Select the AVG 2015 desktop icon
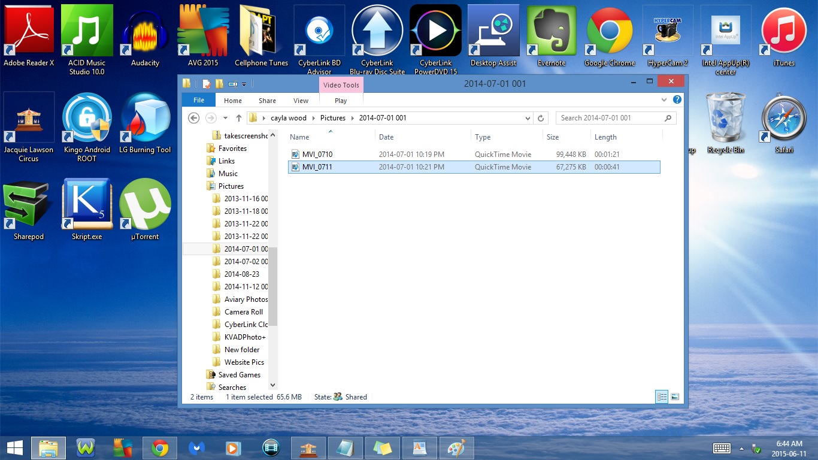Viewport: 818px width, 460px height. coord(203,36)
